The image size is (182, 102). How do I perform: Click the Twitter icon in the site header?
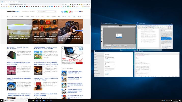pos(65,12)
